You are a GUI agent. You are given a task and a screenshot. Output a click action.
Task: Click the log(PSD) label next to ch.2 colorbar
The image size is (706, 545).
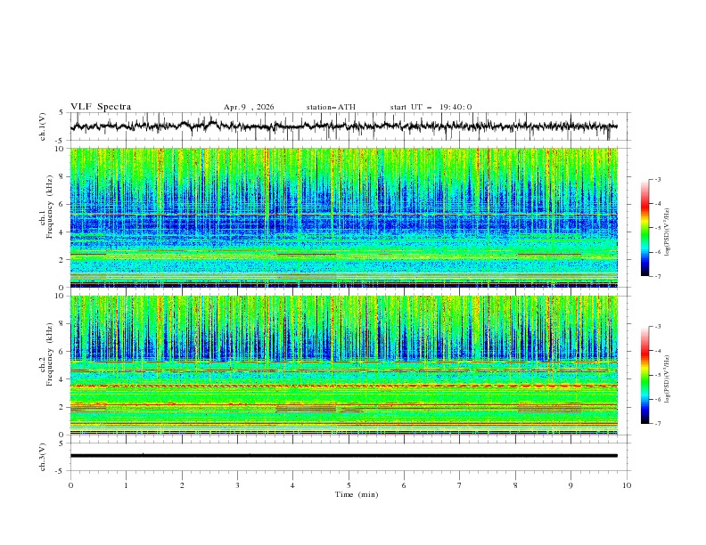(x=667, y=379)
